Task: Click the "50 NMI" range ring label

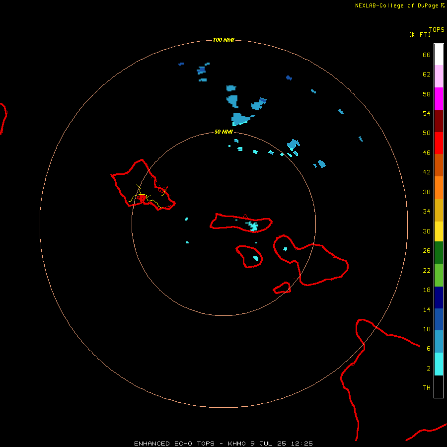Action: click(x=223, y=132)
